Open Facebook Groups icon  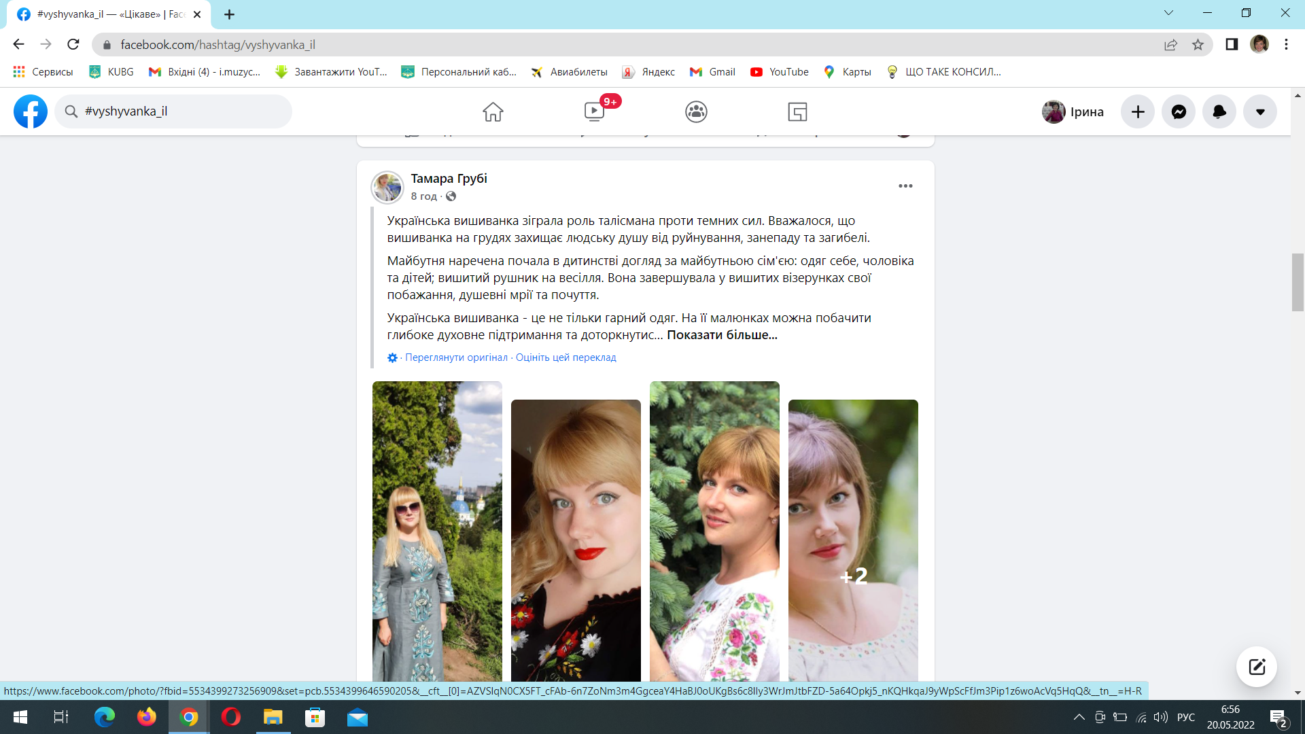[696, 111]
